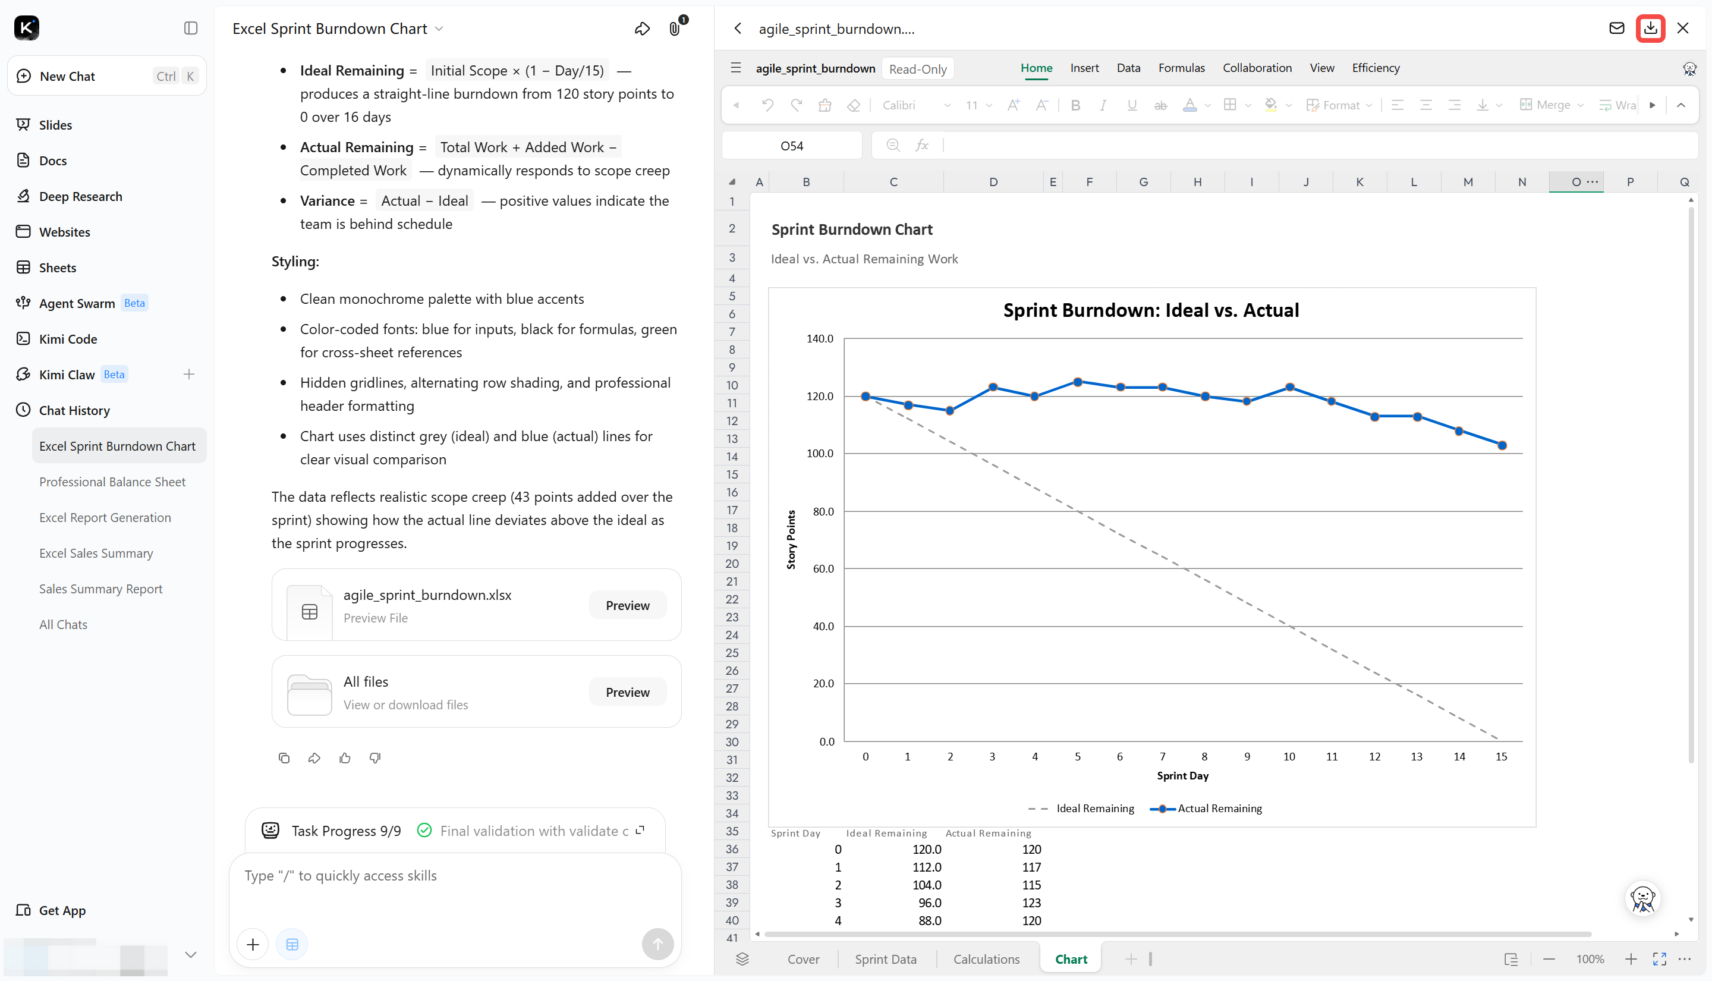This screenshot has width=1712, height=981.
Task: Add a new sheet tab
Action: pyautogui.click(x=1131, y=959)
